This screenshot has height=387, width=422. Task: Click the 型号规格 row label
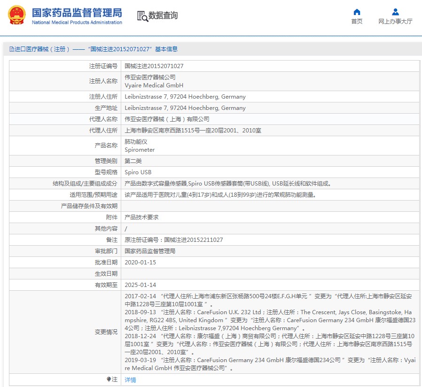click(x=106, y=172)
